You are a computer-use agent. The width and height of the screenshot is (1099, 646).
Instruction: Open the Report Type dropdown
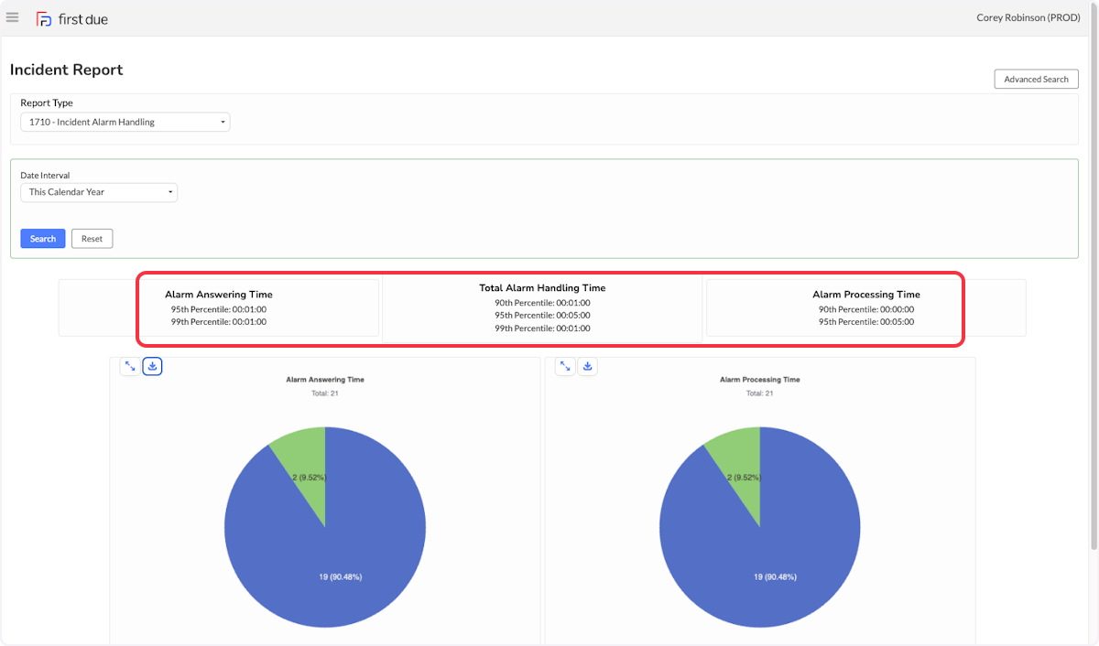(125, 122)
